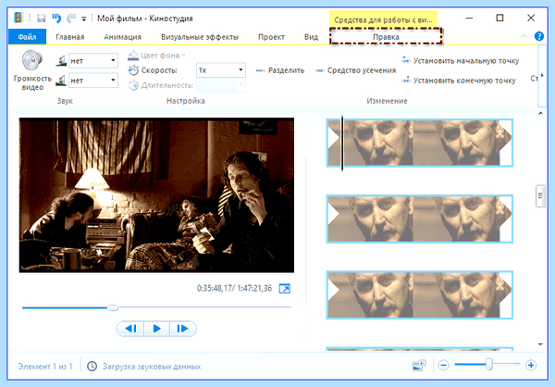This screenshot has width=555, height=387.
Task: Click the Save project icon in title bar
Action: (42, 19)
